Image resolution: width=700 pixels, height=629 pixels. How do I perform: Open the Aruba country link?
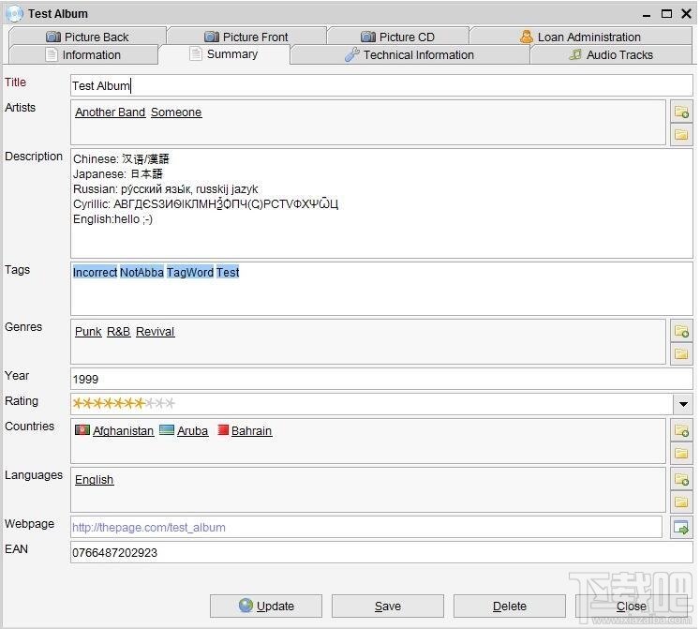point(192,430)
